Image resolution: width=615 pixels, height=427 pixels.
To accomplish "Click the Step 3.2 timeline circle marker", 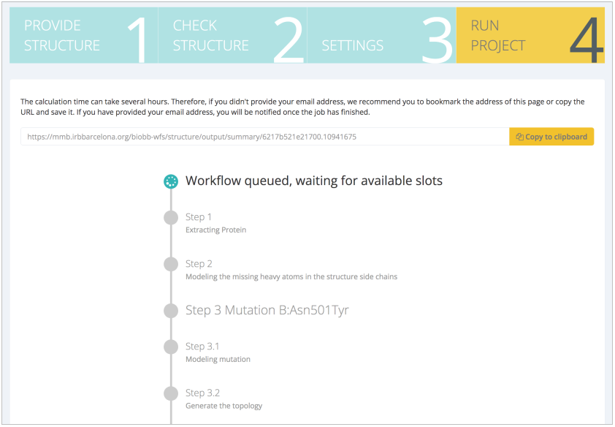I will [171, 393].
